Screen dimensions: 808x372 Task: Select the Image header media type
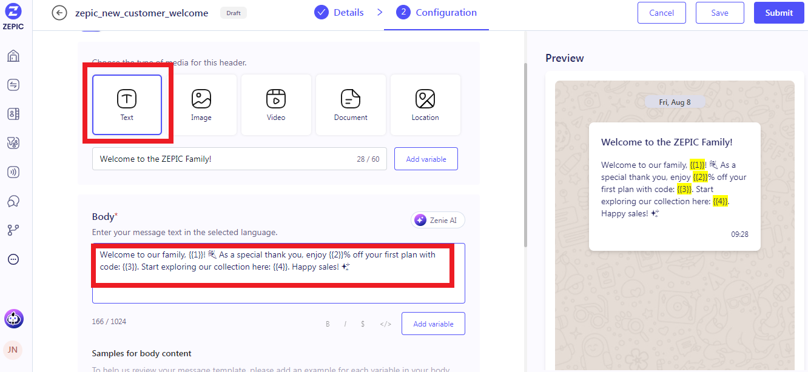pos(201,105)
